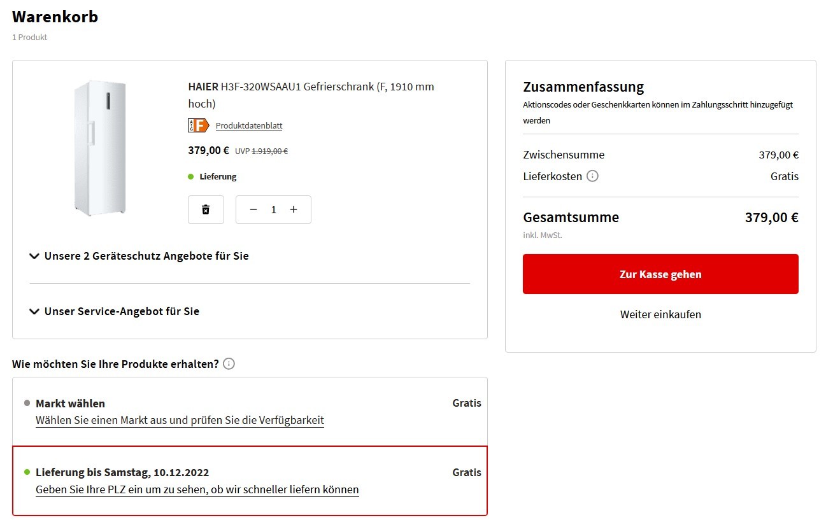This screenshot has width=826, height=527.
Task: Click the quantity value field
Action: tap(274, 209)
